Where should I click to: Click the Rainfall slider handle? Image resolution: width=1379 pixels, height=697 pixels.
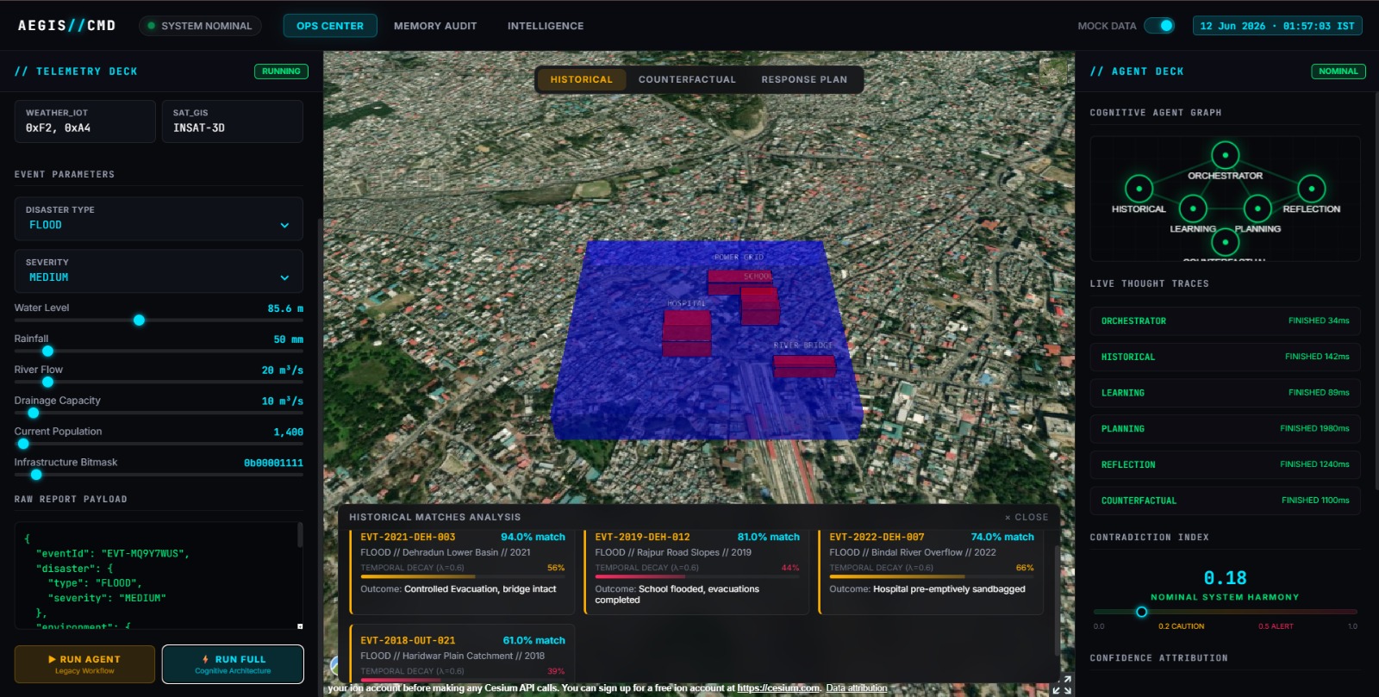(47, 352)
